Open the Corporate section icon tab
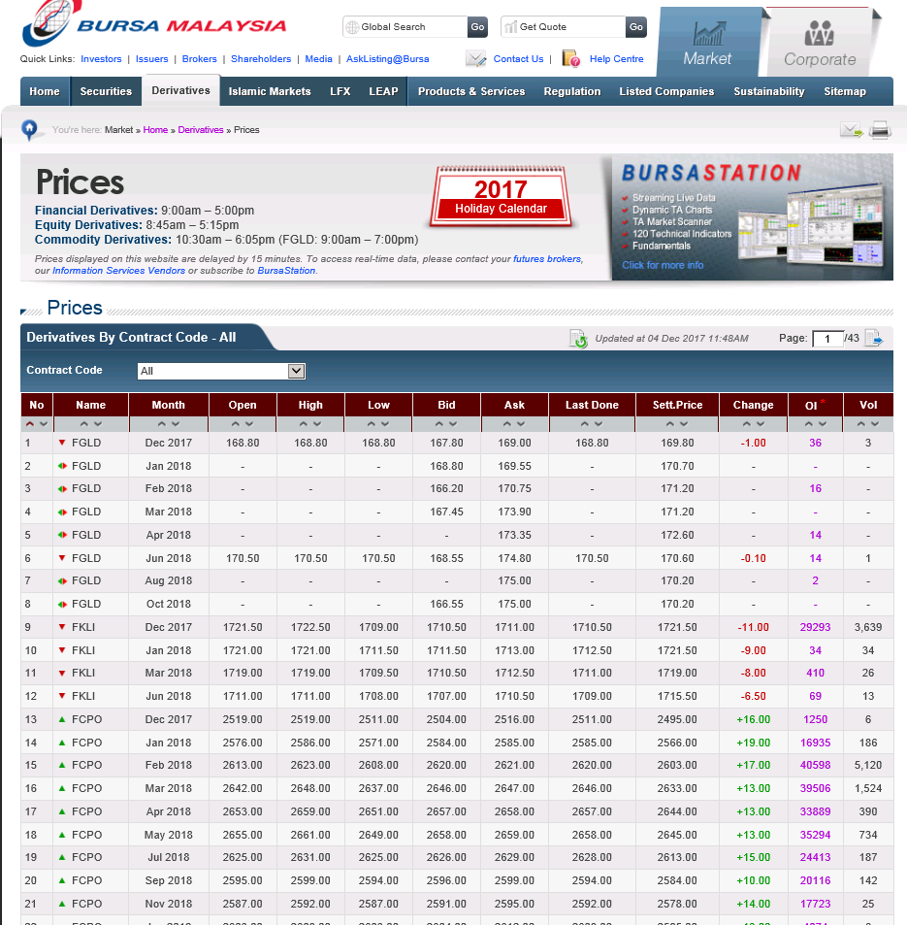The width and height of the screenshot is (907, 925). pos(820,43)
